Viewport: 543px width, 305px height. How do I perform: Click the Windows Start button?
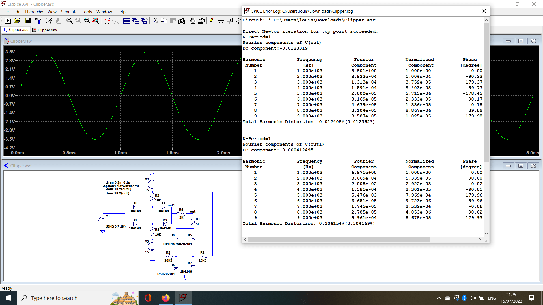tap(8, 298)
